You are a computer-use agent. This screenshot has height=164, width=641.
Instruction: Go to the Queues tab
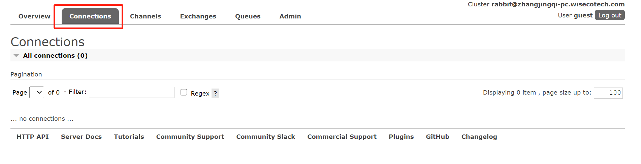click(x=248, y=16)
